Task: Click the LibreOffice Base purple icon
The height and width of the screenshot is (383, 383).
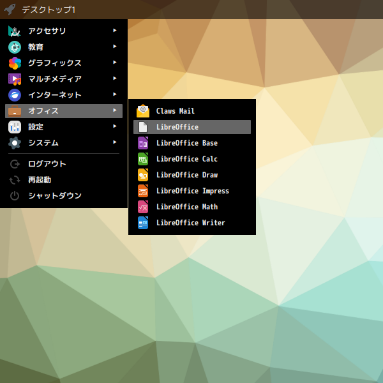Action: coord(143,143)
